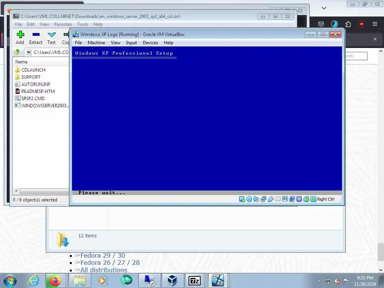Click the network adapter icon in VirtualBox status bar
This screenshot has width=384, height=288.
point(263,199)
